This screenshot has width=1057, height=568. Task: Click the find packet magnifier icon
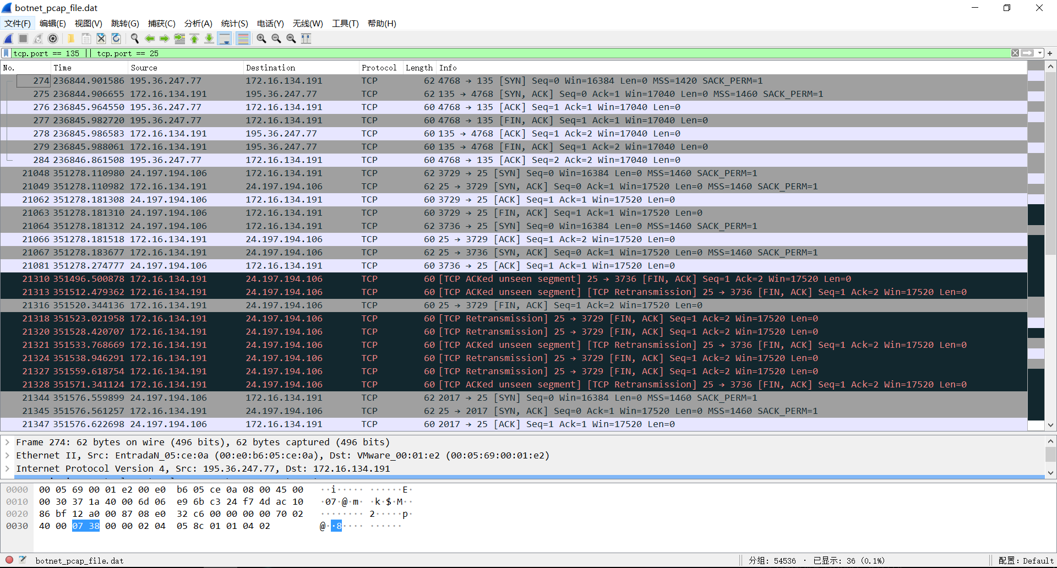[134, 39]
